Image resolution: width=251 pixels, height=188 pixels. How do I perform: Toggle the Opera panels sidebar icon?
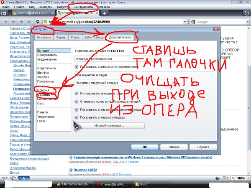pos(3,13)
